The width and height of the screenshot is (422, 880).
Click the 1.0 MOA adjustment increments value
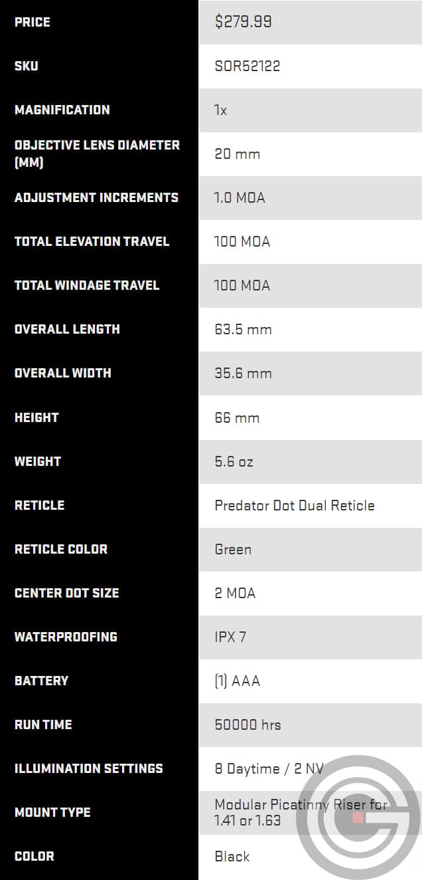(240, 197)
